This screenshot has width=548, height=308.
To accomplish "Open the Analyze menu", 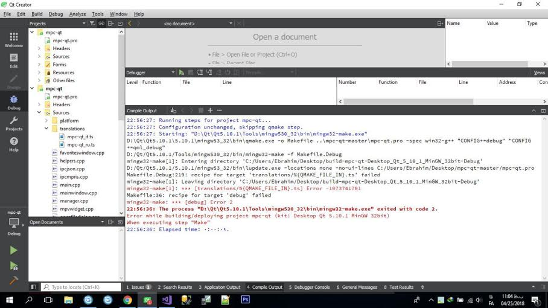I will [77, 14].
